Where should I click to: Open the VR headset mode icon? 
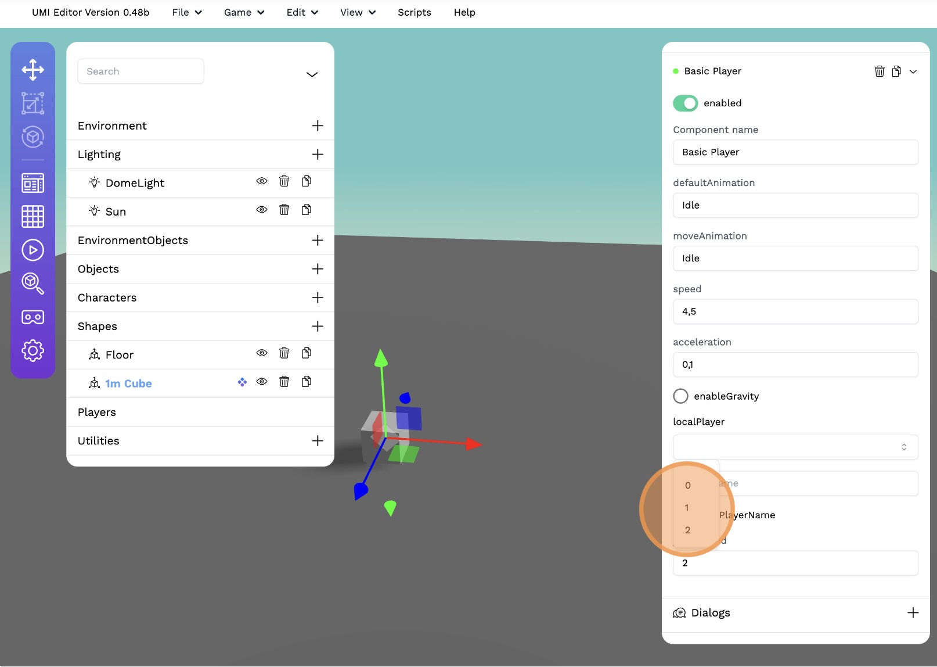click(x=33, y=317)
